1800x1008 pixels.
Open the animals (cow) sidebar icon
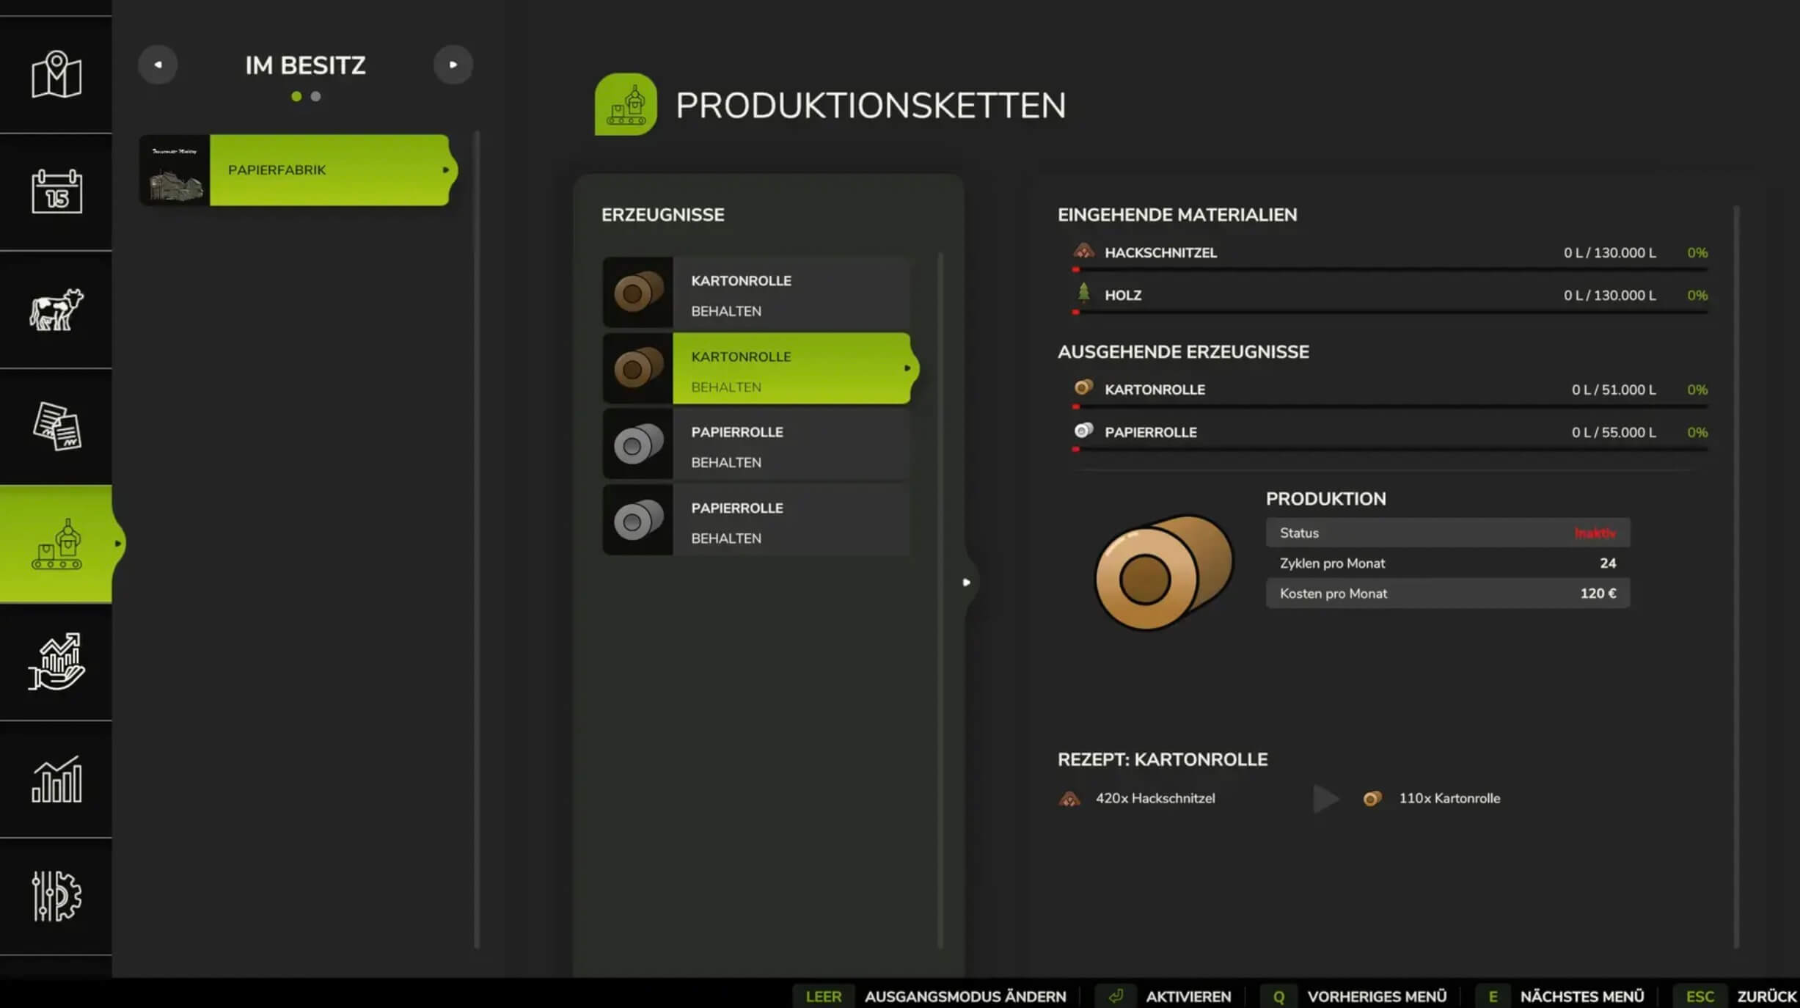[56, 309]
